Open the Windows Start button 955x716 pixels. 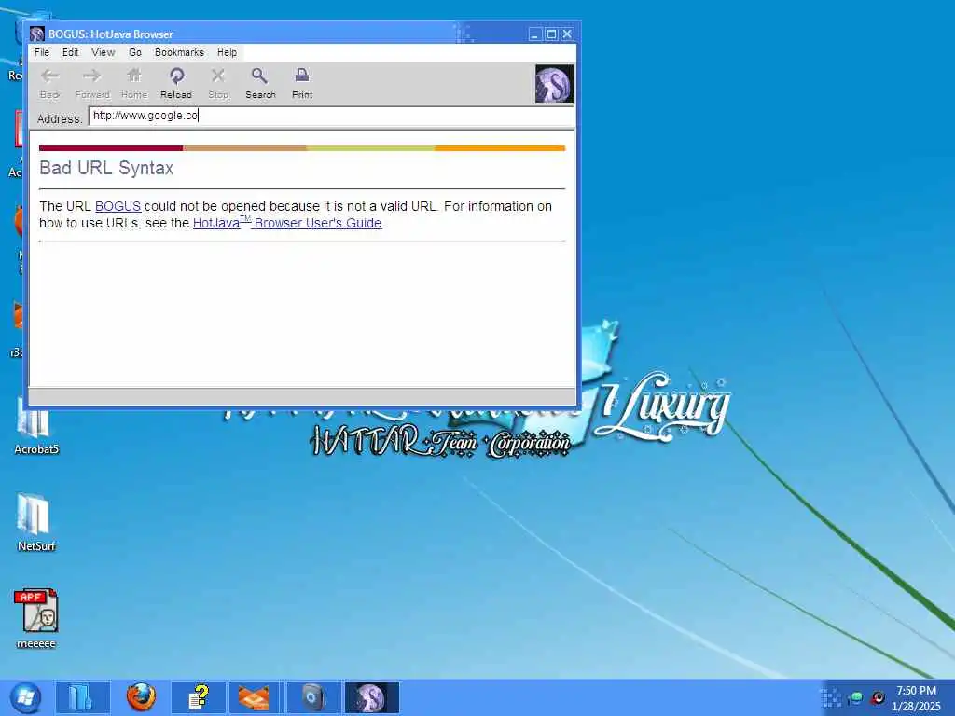click(x=25, y=697)
